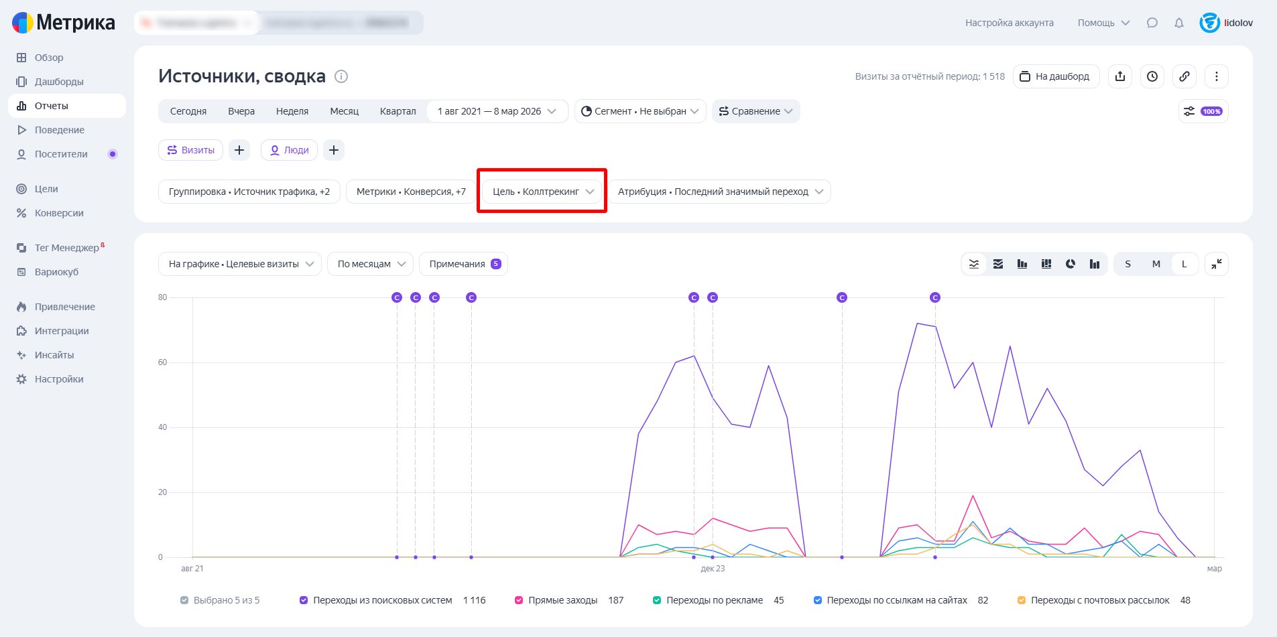Screen dimensions: 1277x637
Task: Expand the 'По месяцам' grouping dropdown
Action: 371,264
